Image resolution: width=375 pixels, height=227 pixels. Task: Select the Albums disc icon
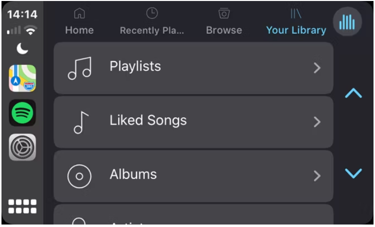pyautogui.click(x=79, y=176)
